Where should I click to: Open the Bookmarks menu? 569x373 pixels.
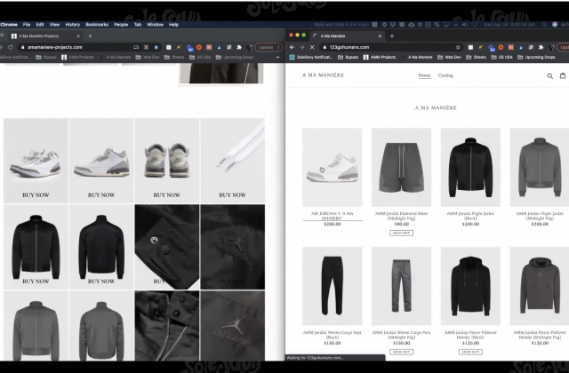point(97,25)
